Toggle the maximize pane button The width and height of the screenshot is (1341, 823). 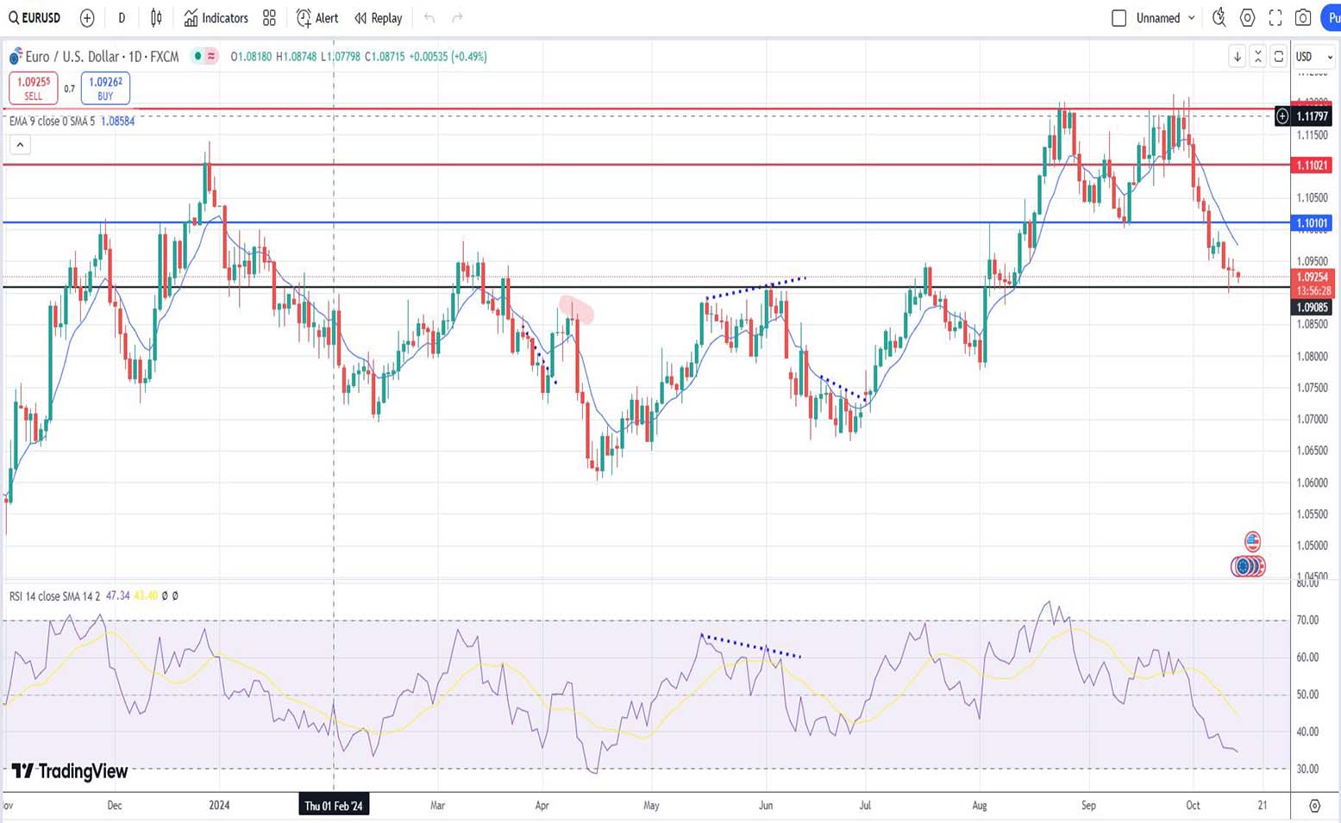[1279, 57]
